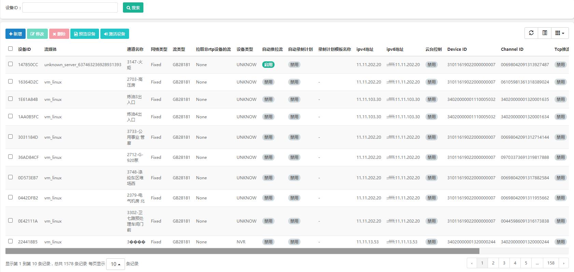Click the 删除 delete button
Image resolution: width=574 pixels, height=272 pixels.
pyautogui.click(x=59, y=34)
